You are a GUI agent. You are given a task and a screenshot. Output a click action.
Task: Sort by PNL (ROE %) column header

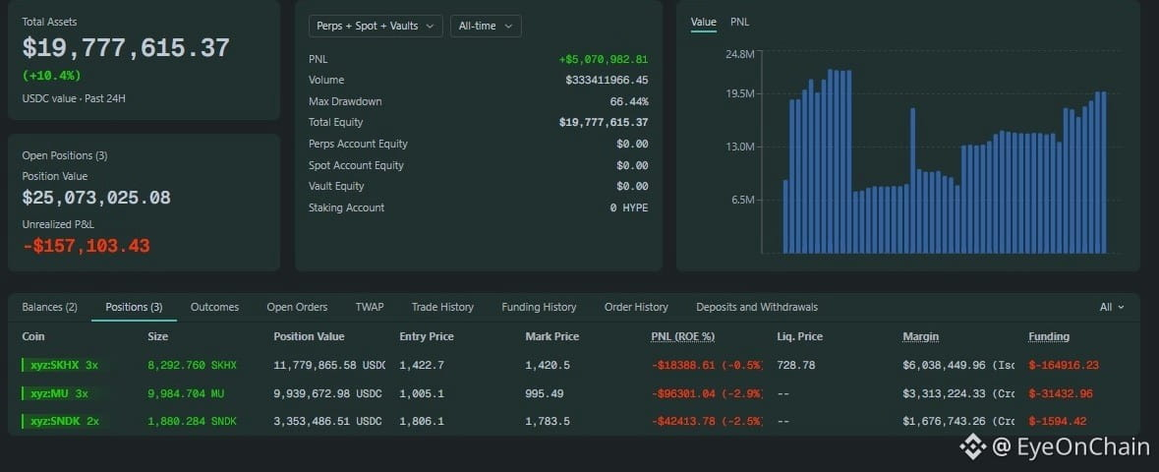tap(682, 336)
